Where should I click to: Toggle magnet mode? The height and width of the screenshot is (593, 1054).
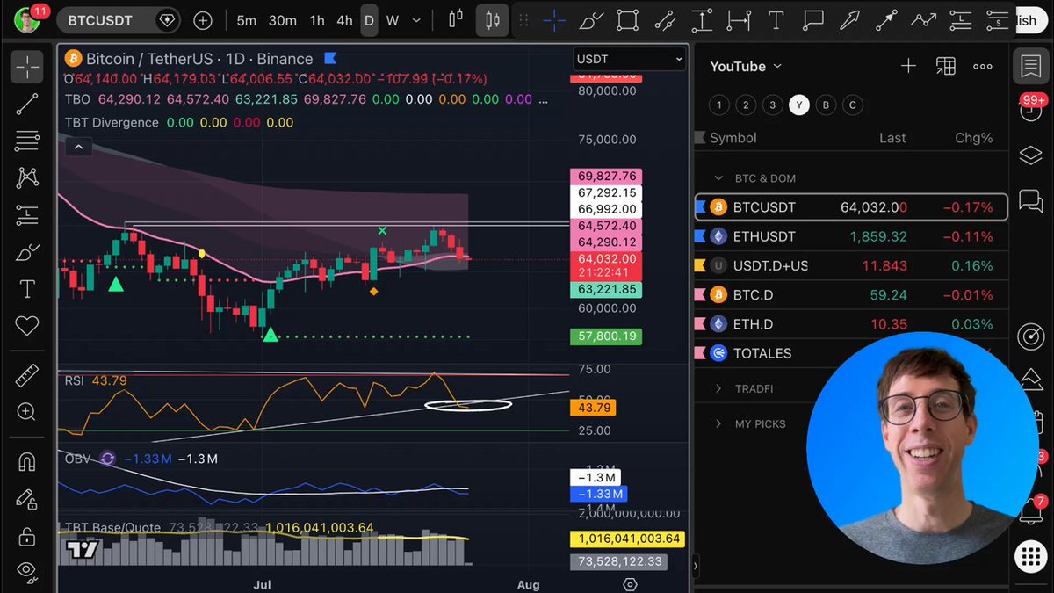(x=27, y=461)
